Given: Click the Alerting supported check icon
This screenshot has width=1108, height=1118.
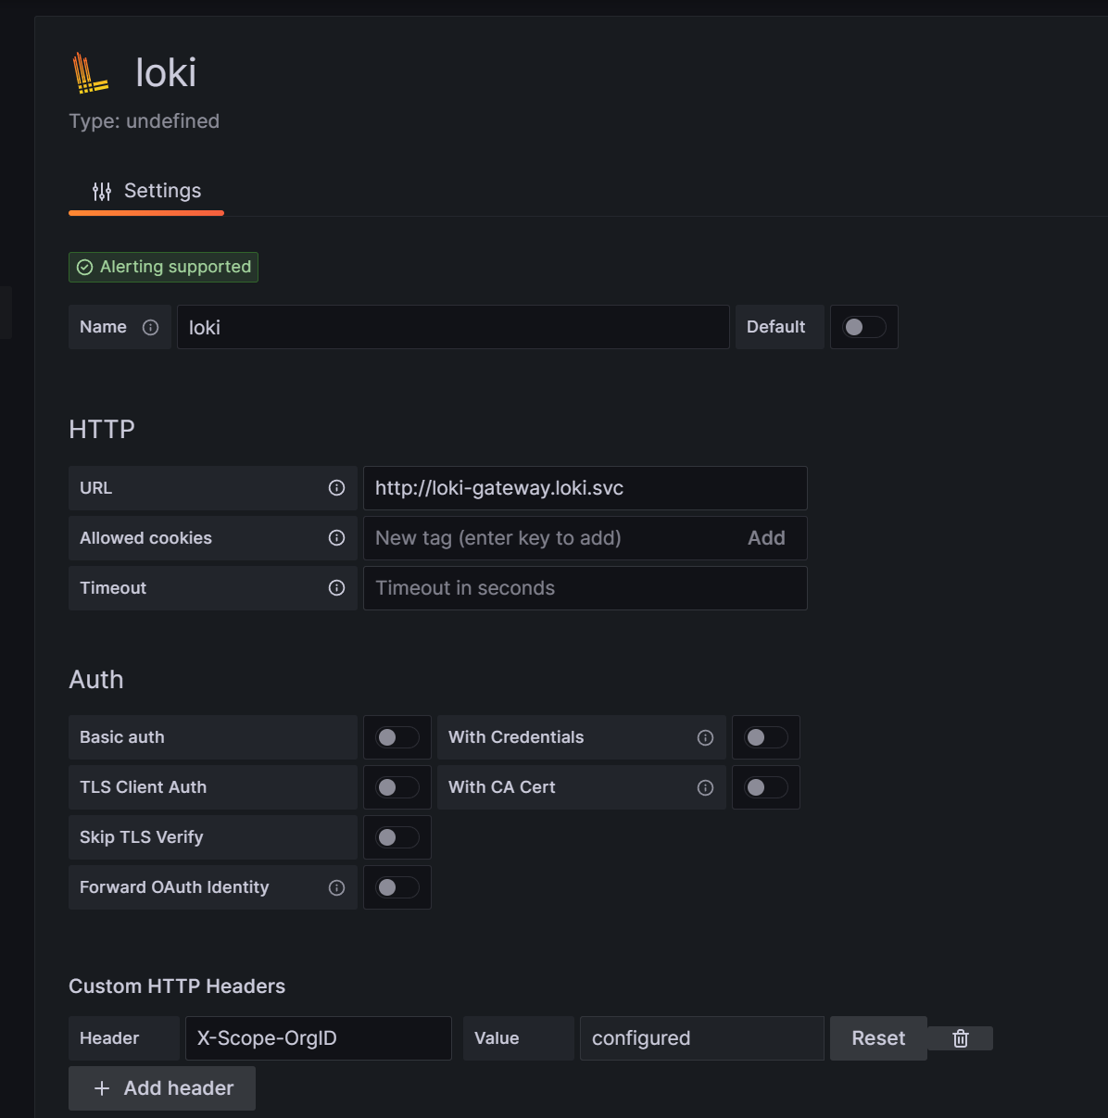Looking at the screenshot, I should 85,267.
